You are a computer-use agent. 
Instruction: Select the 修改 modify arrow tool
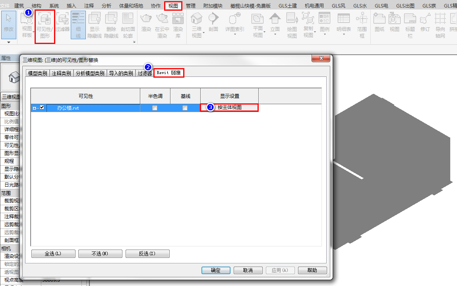[9, 25]
